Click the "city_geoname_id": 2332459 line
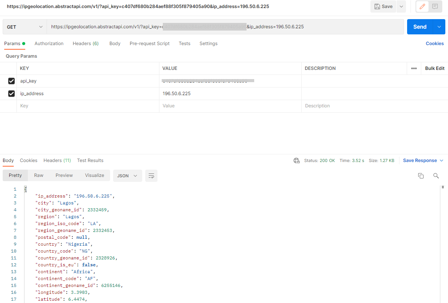 (72, 210)
